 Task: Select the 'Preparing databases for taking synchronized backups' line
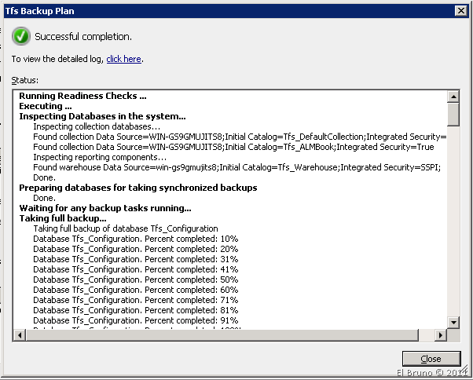137,188
